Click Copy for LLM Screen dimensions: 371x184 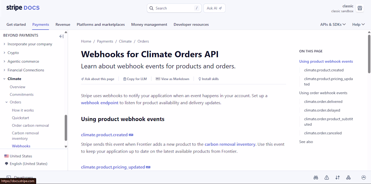(x=135, y=79)
